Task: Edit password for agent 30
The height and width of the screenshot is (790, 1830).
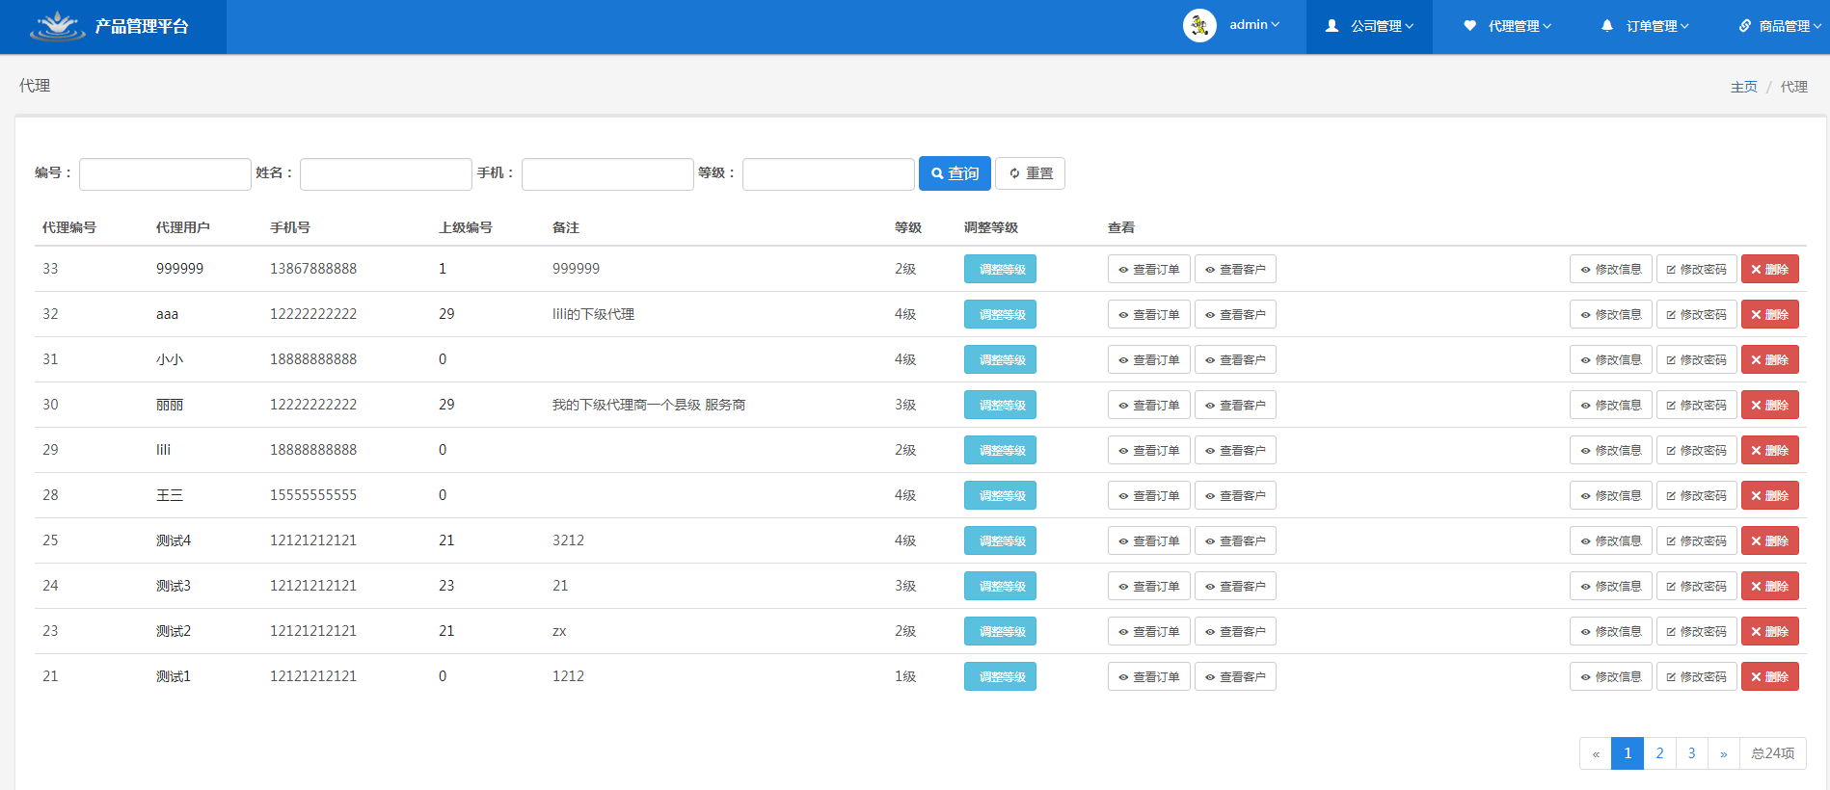Action: [x=1696, y=406]
